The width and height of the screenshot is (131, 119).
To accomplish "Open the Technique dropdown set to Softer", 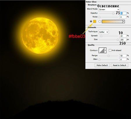I will point(104,32).
